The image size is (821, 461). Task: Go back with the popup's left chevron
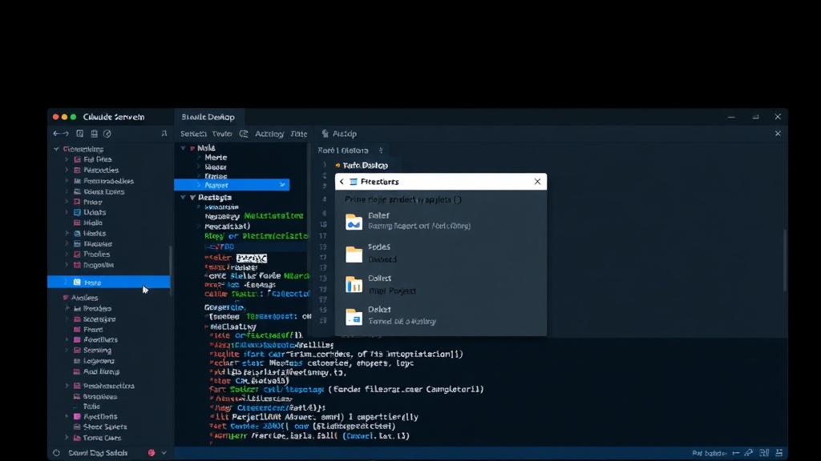coord(342,182)
